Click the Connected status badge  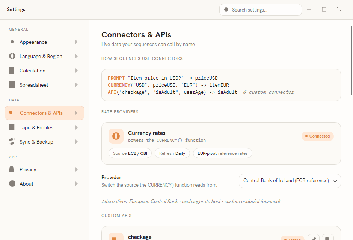pyautogui.click(x=317, y=136)
